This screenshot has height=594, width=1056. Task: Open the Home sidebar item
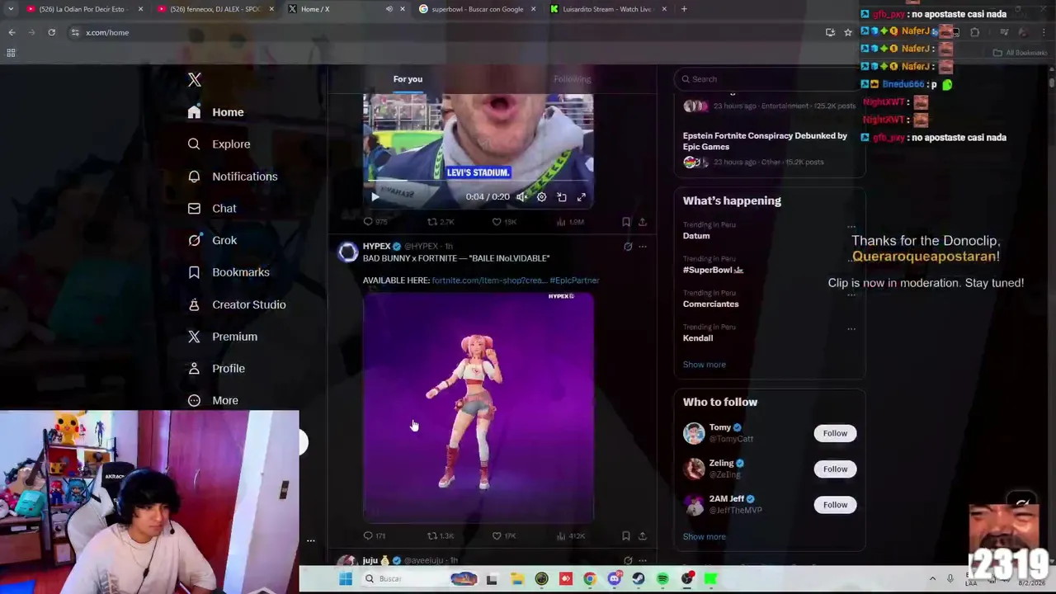(215, 112)
